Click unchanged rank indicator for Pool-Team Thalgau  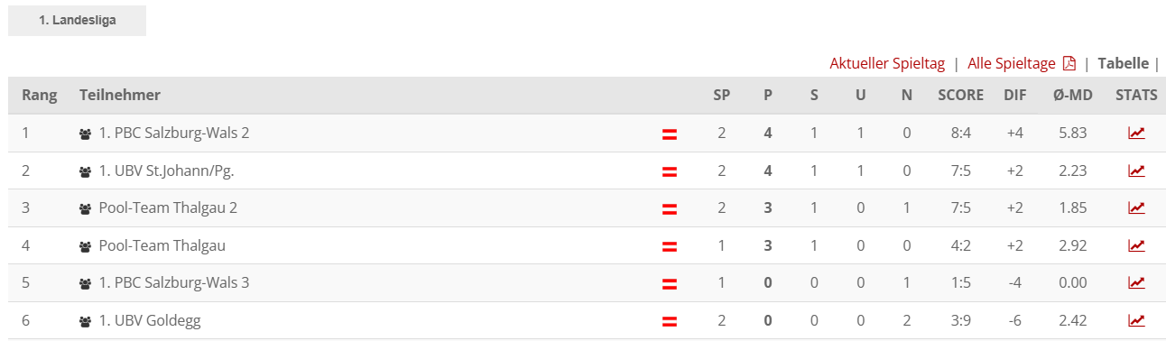click(x=670, y=246)
